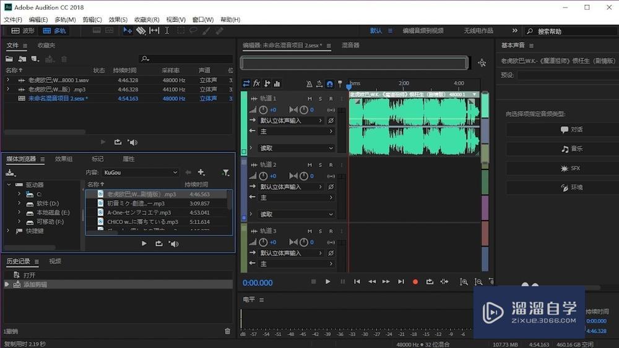
Task: Show more workspaces chevron
Action: (x=514, y=30)
